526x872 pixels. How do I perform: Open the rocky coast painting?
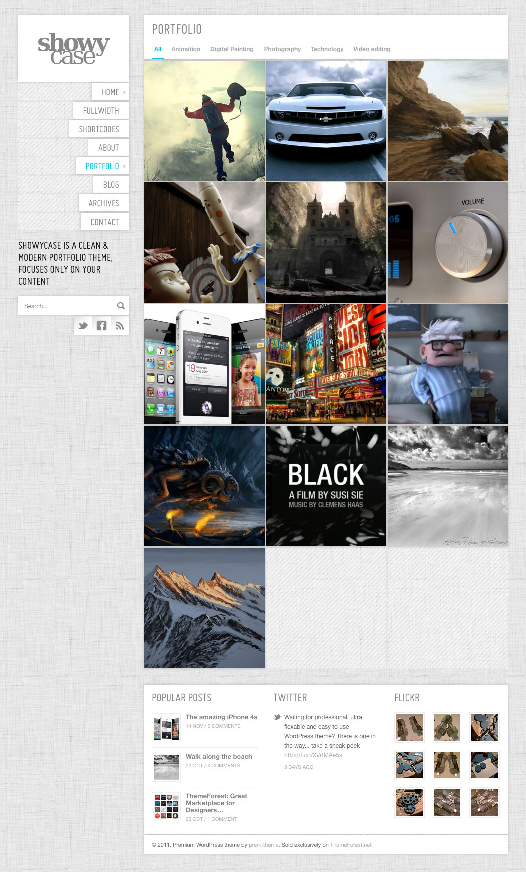[x=448, y=121]
